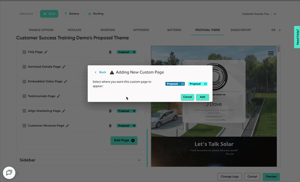Click the Customer Reviews Page drag handle
300x182 pixels.
(24, 126)
